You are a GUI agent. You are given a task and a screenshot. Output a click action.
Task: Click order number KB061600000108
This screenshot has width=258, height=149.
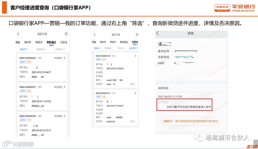[x=103, y=56]
